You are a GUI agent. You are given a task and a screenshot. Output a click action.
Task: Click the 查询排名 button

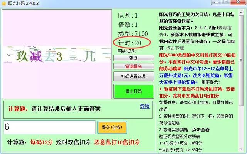[x=133, y=66]
